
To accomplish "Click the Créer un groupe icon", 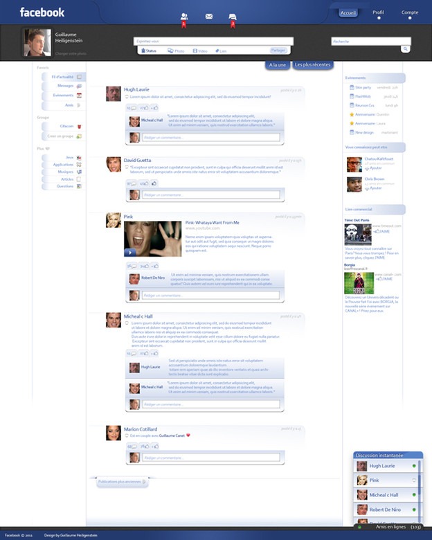I will 79,136.
